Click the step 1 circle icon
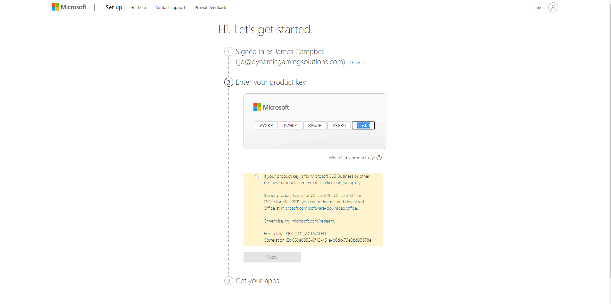 pos(228,52)
